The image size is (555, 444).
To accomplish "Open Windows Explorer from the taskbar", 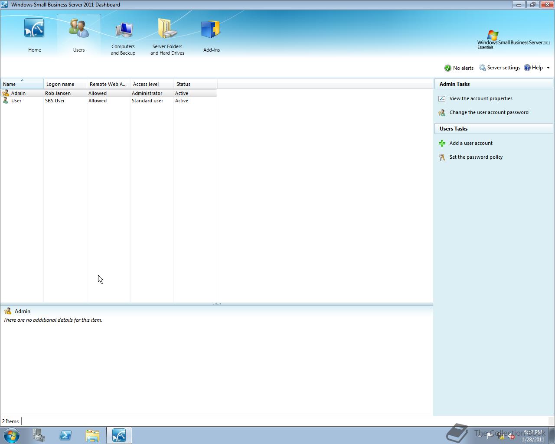I will coord(92,435).
